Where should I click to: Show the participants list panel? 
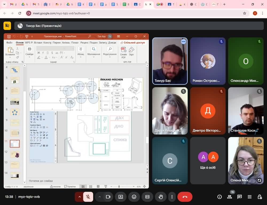229,197
